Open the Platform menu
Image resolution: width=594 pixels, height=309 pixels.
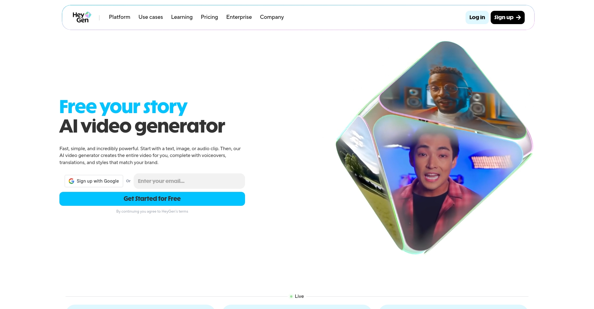pos(119,17)
